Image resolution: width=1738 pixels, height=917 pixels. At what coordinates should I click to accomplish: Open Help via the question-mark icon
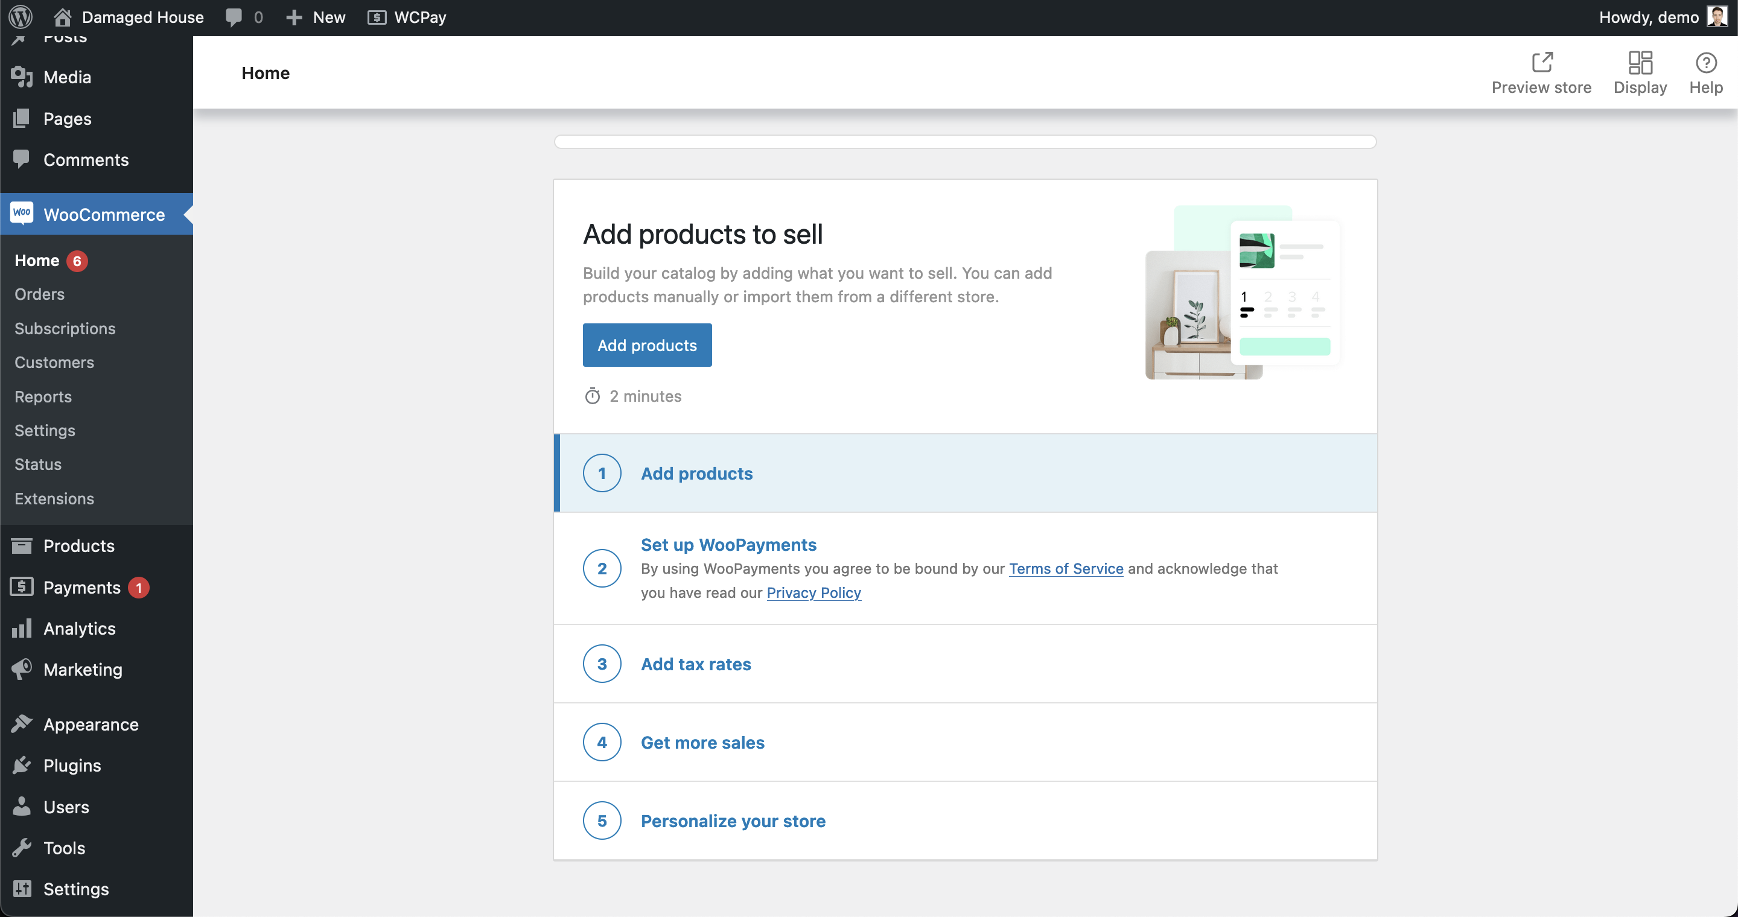pos(1705,62)
